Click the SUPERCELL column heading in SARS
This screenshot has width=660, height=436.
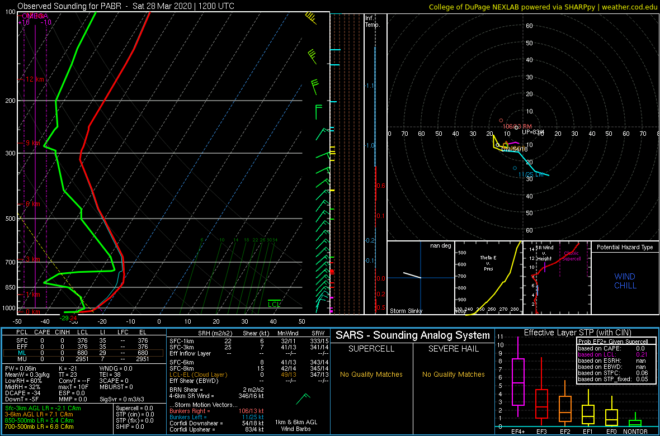pyautogui.click(x=372, y=349)
